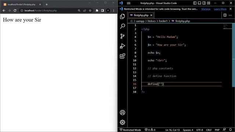
Task: Select the localhost/forder1/firstphp.php browser tab
Action: coord(22,4)
